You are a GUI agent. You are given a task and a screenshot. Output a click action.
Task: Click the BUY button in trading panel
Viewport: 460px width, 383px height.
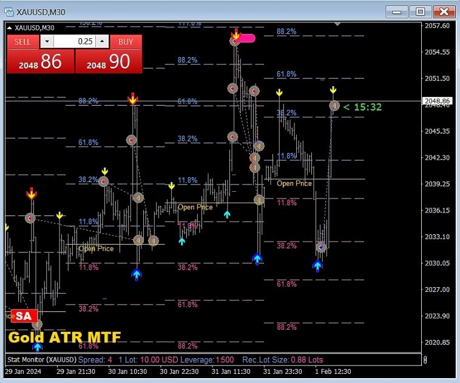pos(126,41)
